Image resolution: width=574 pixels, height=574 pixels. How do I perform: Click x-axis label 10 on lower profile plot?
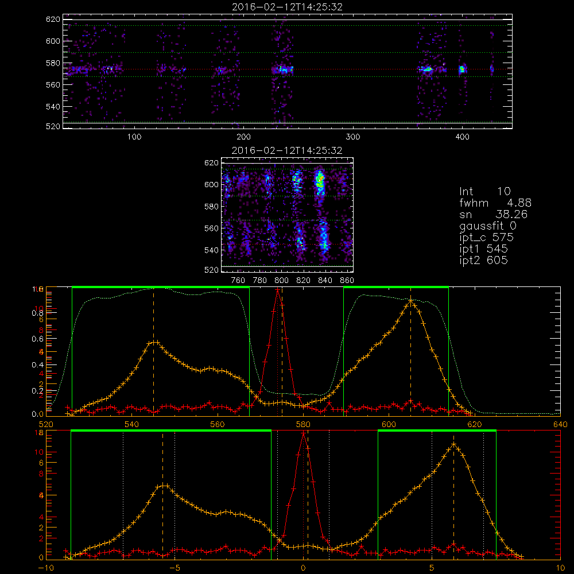pyautogui.click(x=560, y=568)
